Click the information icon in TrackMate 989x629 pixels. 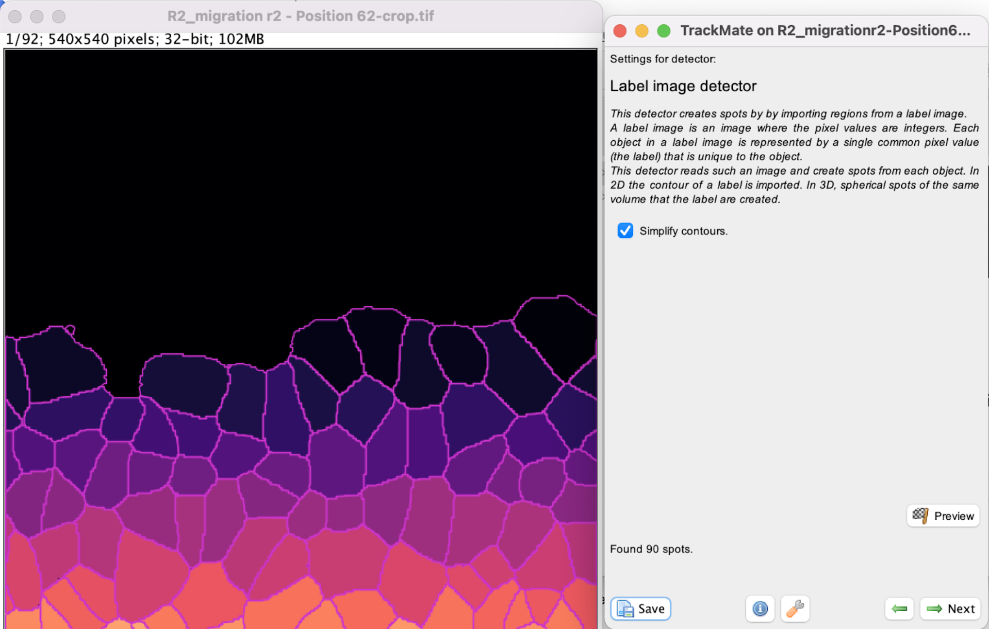point(759,608)
